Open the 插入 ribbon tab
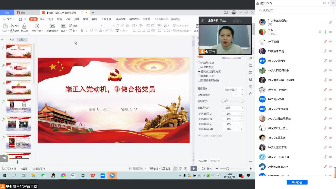This screenshot has height=189, width=336. tap(42, 19)
